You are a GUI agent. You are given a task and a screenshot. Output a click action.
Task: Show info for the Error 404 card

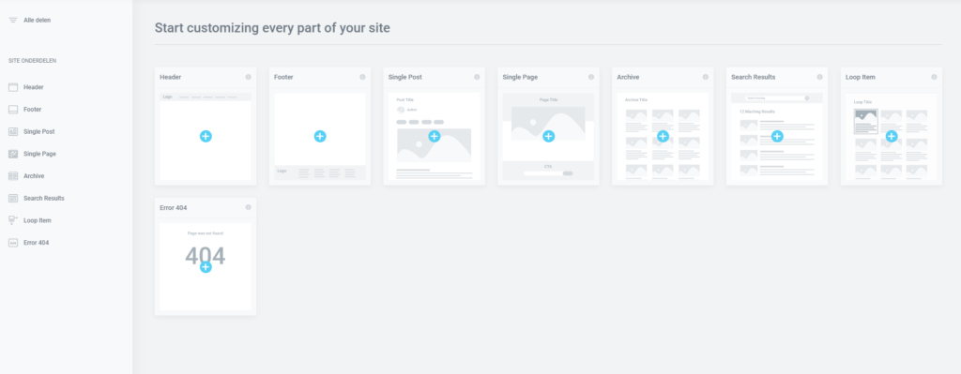[248, 207]
